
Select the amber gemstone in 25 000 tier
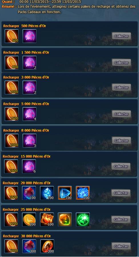[65, 220]
